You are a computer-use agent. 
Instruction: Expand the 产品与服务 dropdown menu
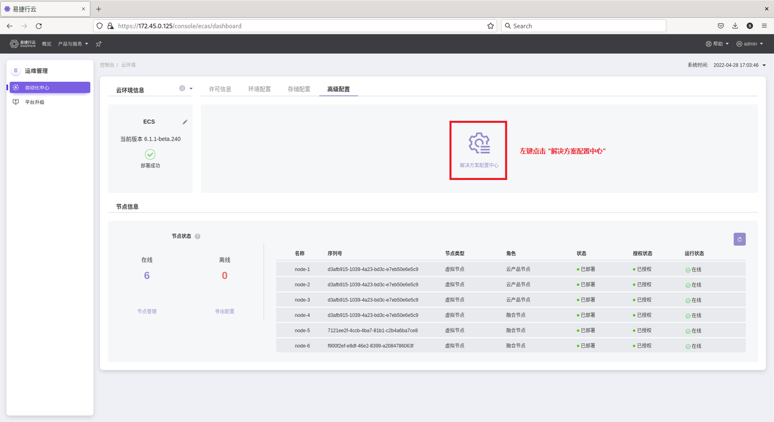[x=73, y=44]
